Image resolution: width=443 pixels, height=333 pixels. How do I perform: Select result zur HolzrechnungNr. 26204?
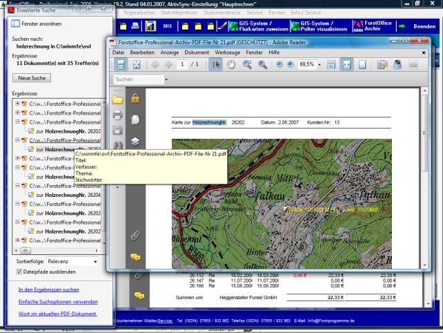(x=68, y=195)
